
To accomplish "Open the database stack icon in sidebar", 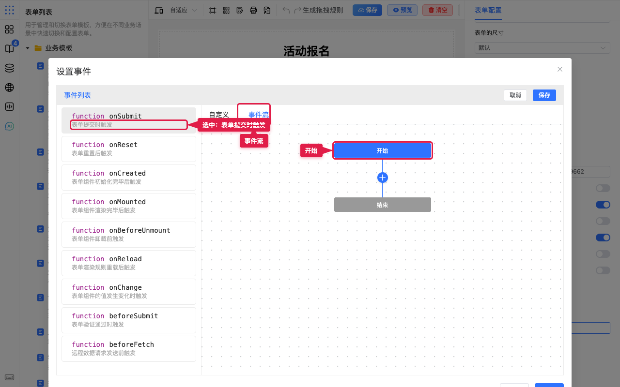I will (x=9, y=68).
